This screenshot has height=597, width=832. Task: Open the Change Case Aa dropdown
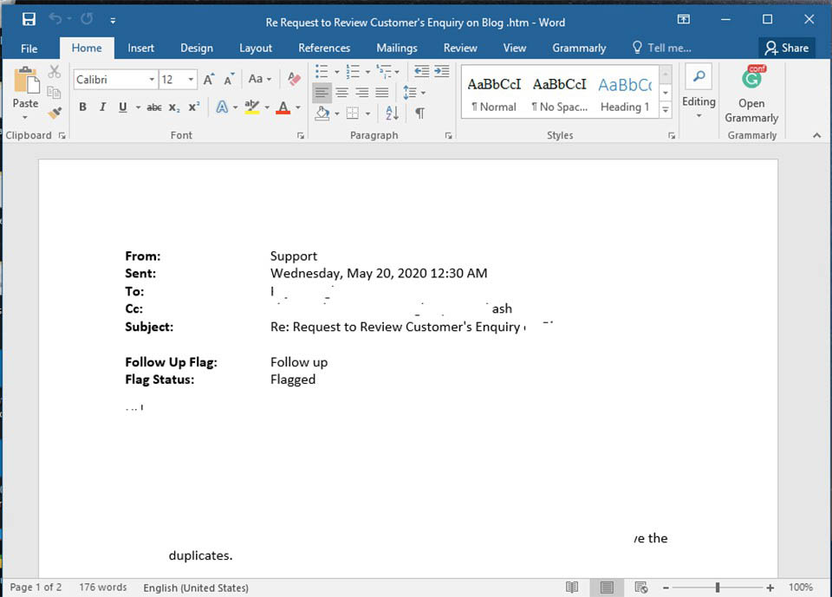259,79
